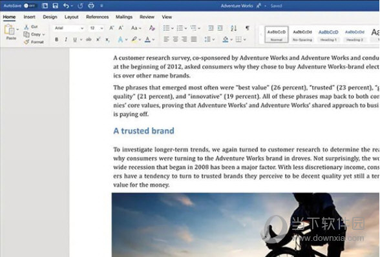Click the Undo arrow icon
This screenshot has height=257, width=380.
(x=66, y=6)
